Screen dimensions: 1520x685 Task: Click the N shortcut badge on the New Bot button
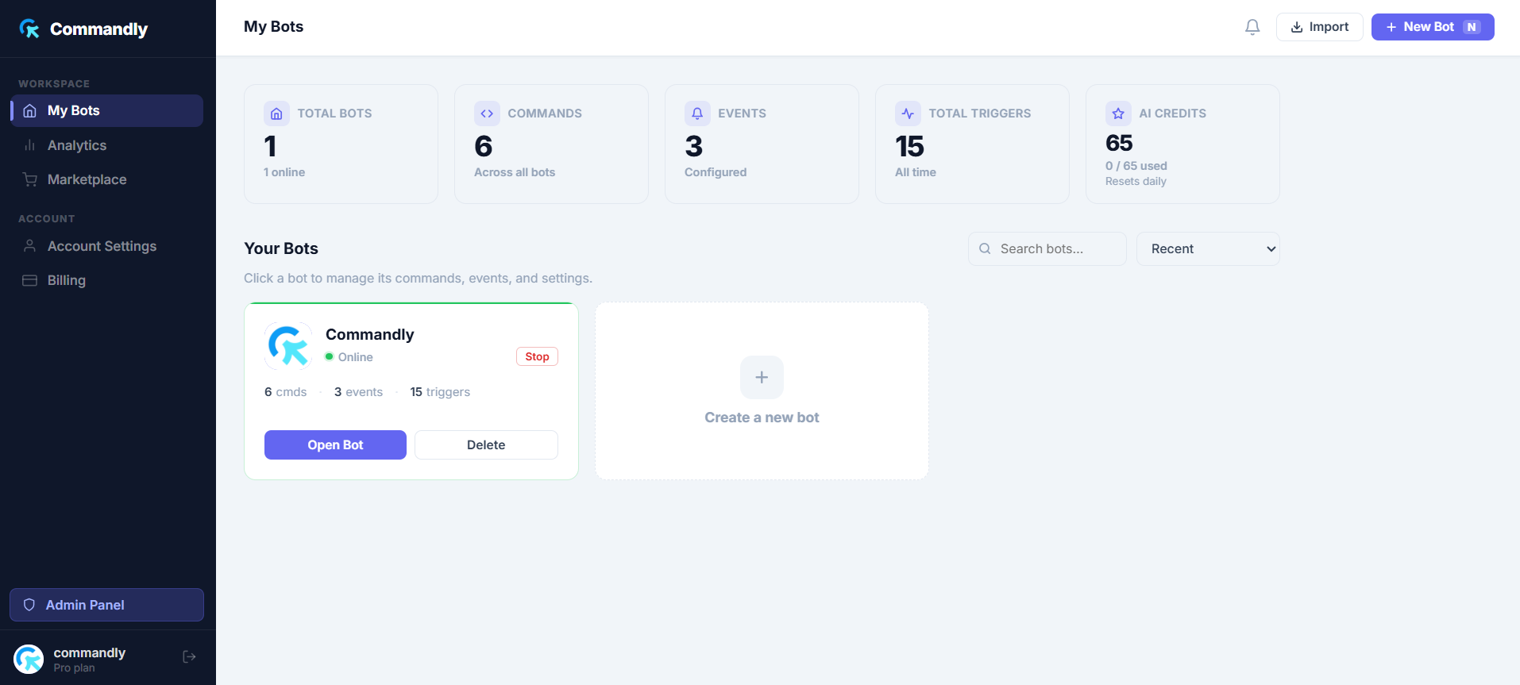pyautogui.click(x=1472, y=27)
